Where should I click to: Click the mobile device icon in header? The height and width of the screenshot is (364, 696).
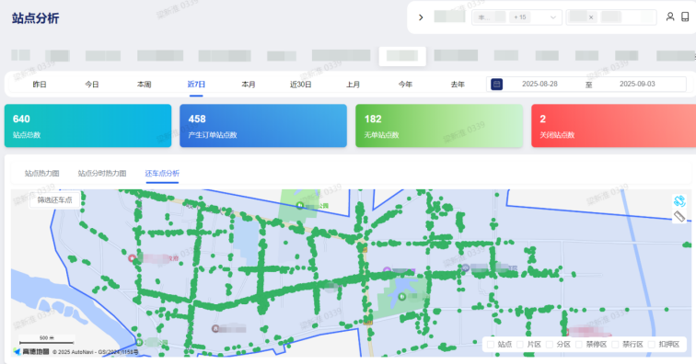pyautogui.click(x=685, y=17)
